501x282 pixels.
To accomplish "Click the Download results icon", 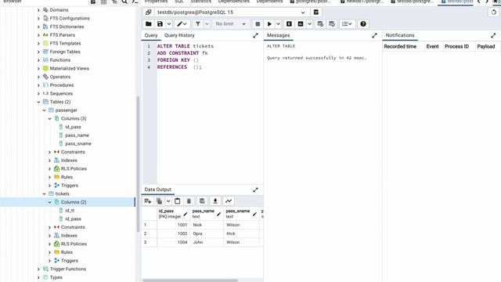I will [x=215, y=201].
